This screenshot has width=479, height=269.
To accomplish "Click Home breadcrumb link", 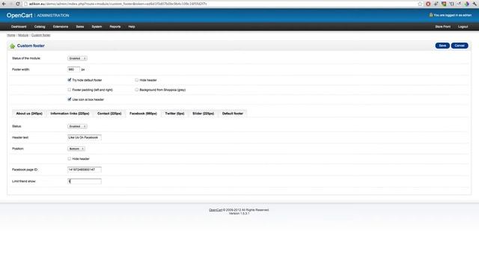I will pos(11,35).
